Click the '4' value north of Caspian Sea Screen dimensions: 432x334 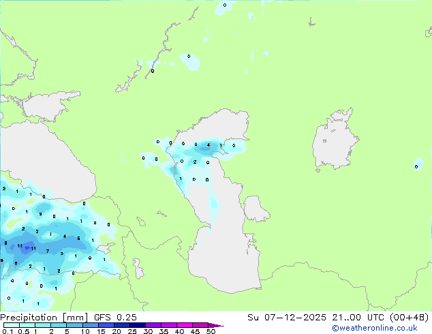coord(209,145)
